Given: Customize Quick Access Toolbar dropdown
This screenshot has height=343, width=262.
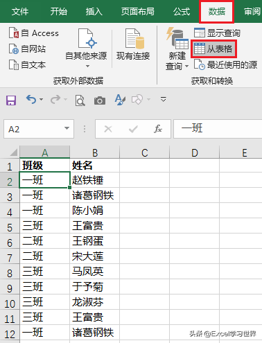Looking at the screenshot, I should click(164, 99).
